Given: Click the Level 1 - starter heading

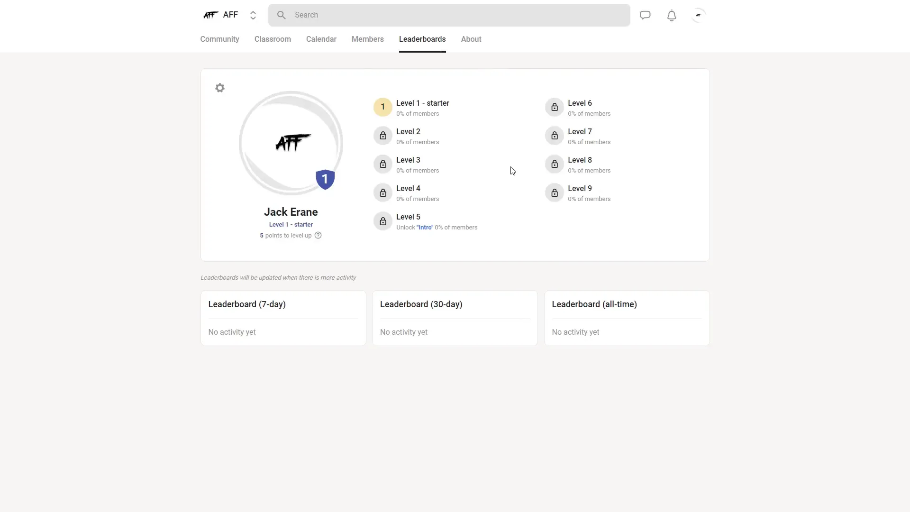Looking at the screenshot, I should coord(423,103).
